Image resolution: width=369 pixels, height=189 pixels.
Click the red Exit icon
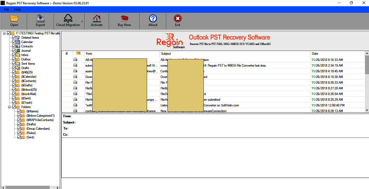point(177,18)
